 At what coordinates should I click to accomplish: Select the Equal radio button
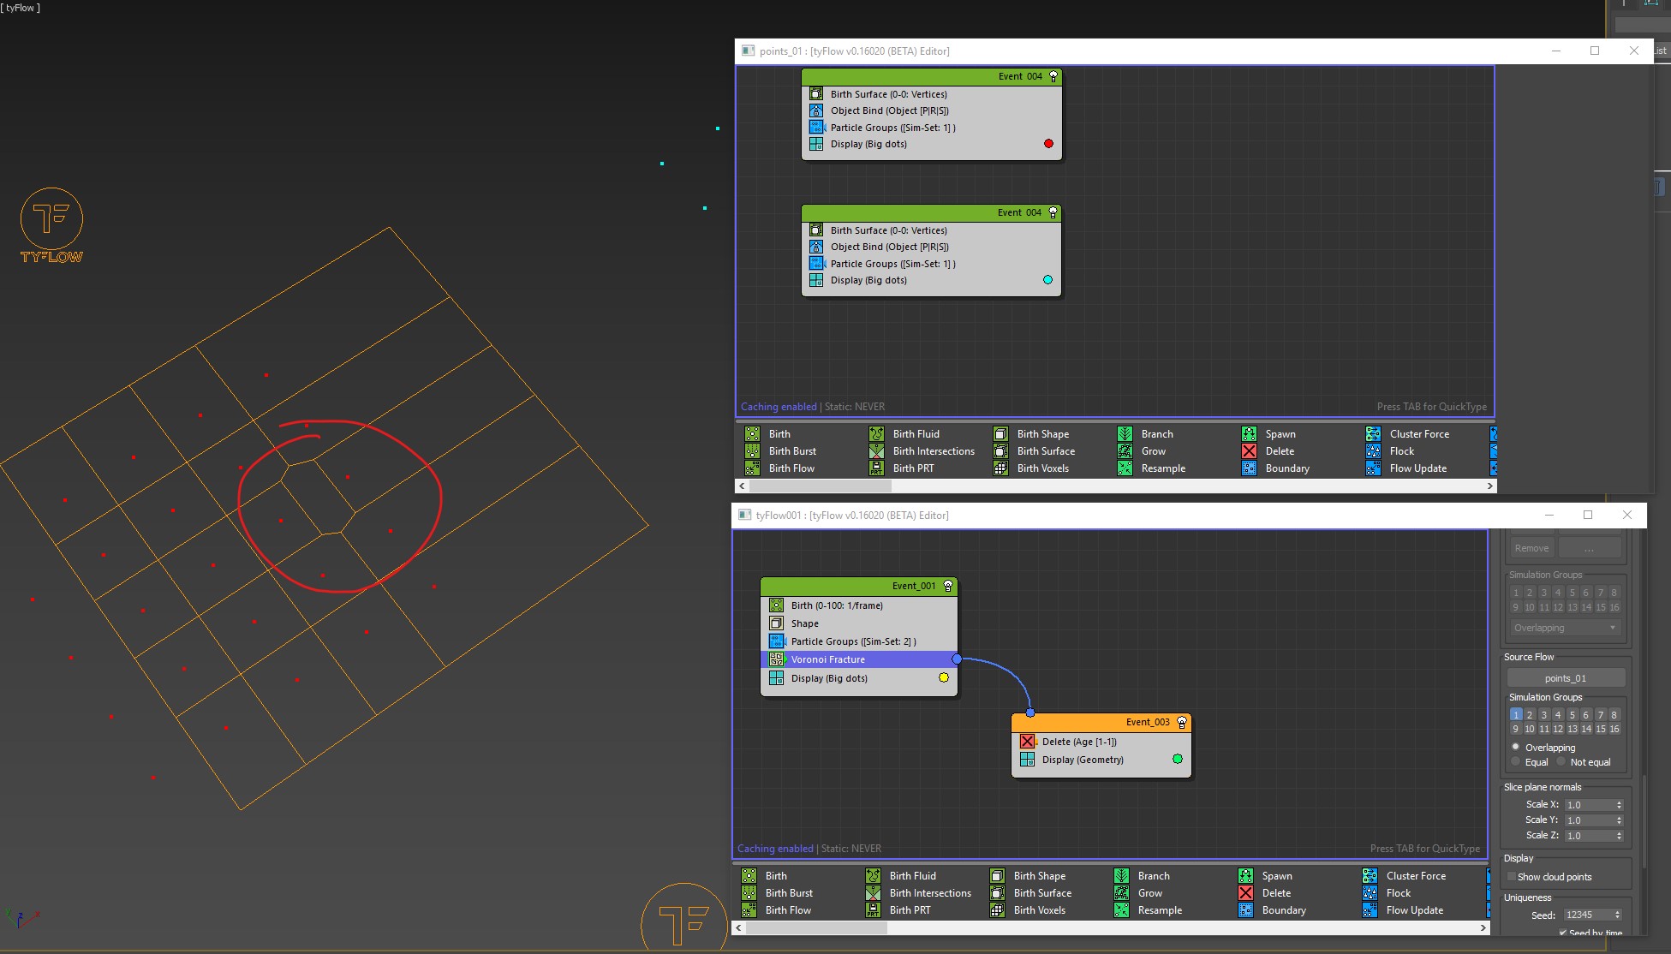[1515, 761]
